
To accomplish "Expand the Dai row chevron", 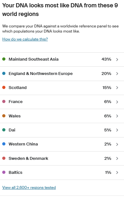I will coord(117,130).
